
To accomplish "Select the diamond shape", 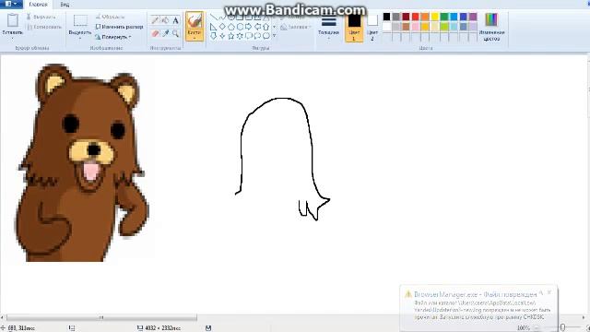I will [222, 27].
